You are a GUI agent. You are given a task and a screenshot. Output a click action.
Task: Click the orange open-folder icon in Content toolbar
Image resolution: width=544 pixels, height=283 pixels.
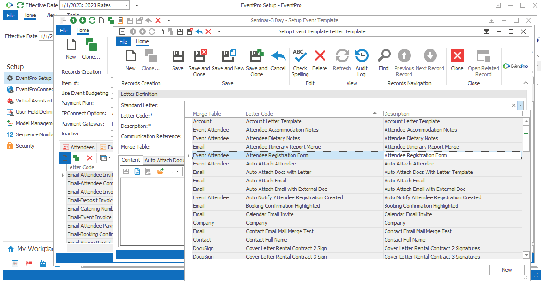[x=159, y=171]
